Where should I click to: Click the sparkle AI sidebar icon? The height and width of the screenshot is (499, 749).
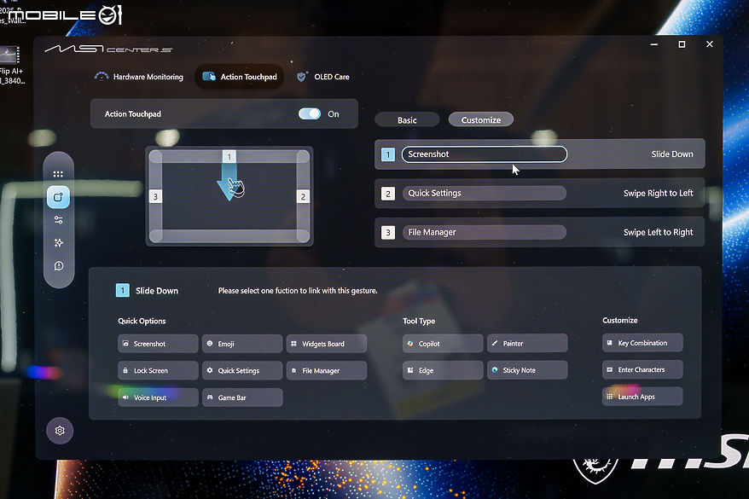click(x=58, y=243)
